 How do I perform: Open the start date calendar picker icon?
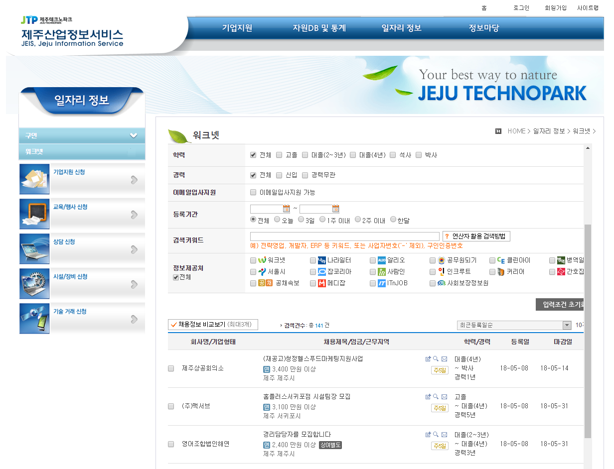[x=287, y=209]
